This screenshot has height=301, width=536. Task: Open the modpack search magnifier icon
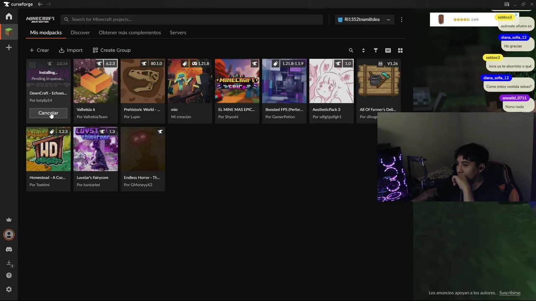point(351,50)
